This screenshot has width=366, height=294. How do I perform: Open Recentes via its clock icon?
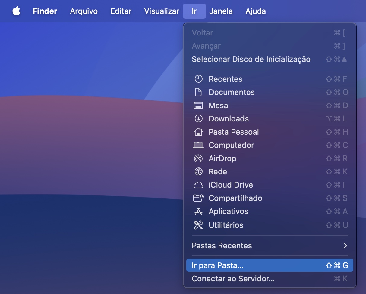[x=198, y=79]
